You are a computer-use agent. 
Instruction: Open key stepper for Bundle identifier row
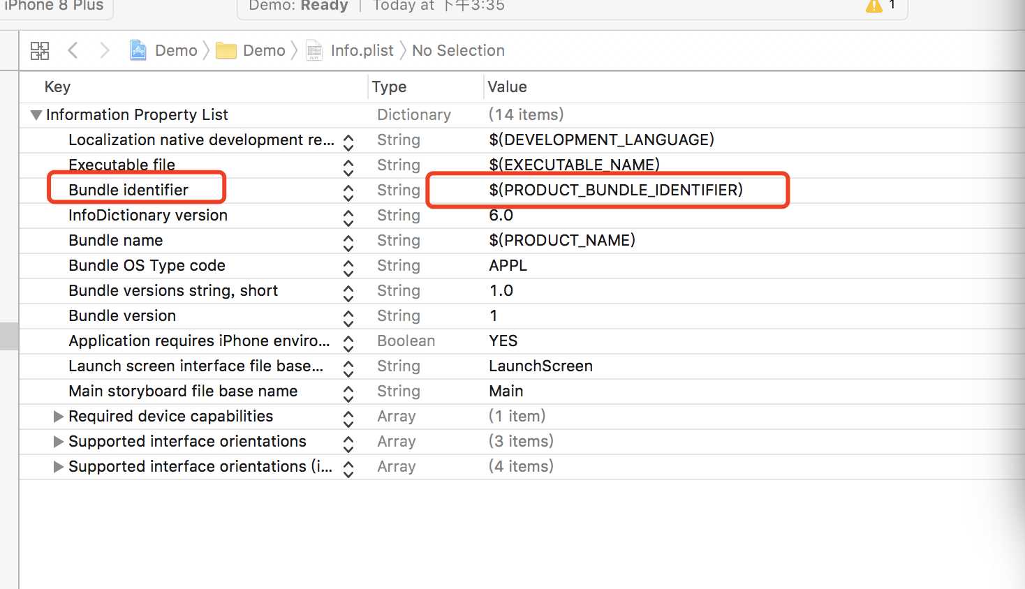[x=348, y=193]
